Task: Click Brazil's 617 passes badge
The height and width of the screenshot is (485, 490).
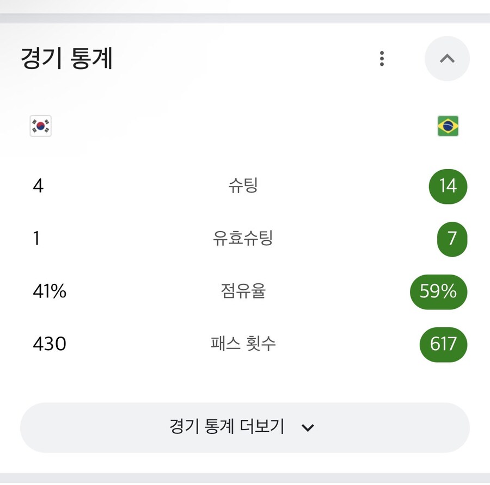Action: pyautogui.click(x=443, y=344)
